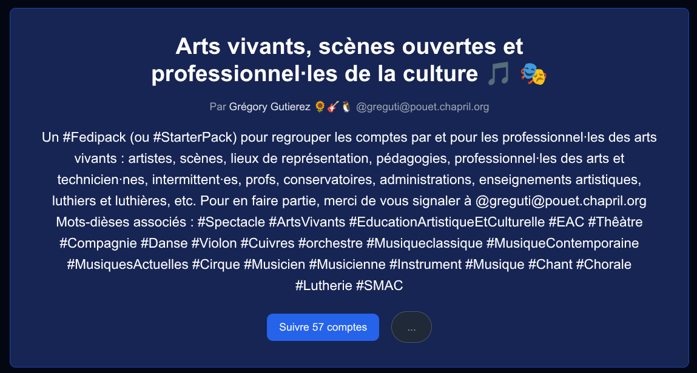The image size is (697, 373).
Task: Click the theater masks emoji in title
Action: click(x=533, y=74)
